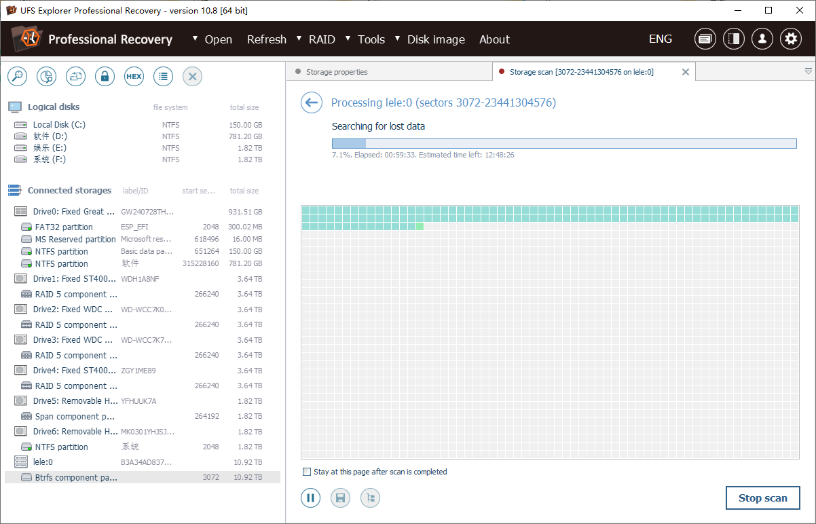The height and width of the screenshot is (524, 816).
Task: Select Drive2: Fixed WDC storage
Action: point(143,310)
